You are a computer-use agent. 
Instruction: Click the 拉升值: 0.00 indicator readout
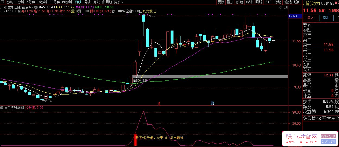pyautogui.click(x=34, y=107)
